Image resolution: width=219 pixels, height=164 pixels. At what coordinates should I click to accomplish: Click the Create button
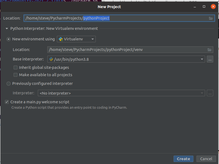coord(183,159)
